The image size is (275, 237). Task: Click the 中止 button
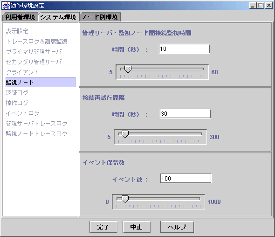pos(137,227)
